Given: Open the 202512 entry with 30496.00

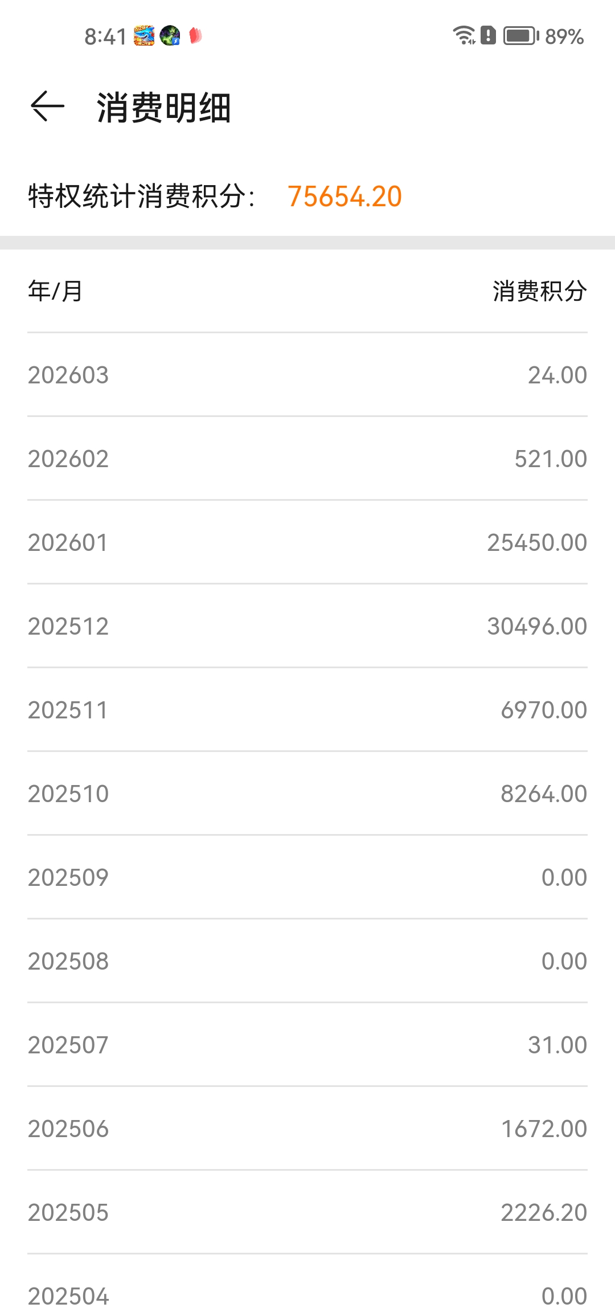Looking at the screenshot, I should tap(307, 626).
